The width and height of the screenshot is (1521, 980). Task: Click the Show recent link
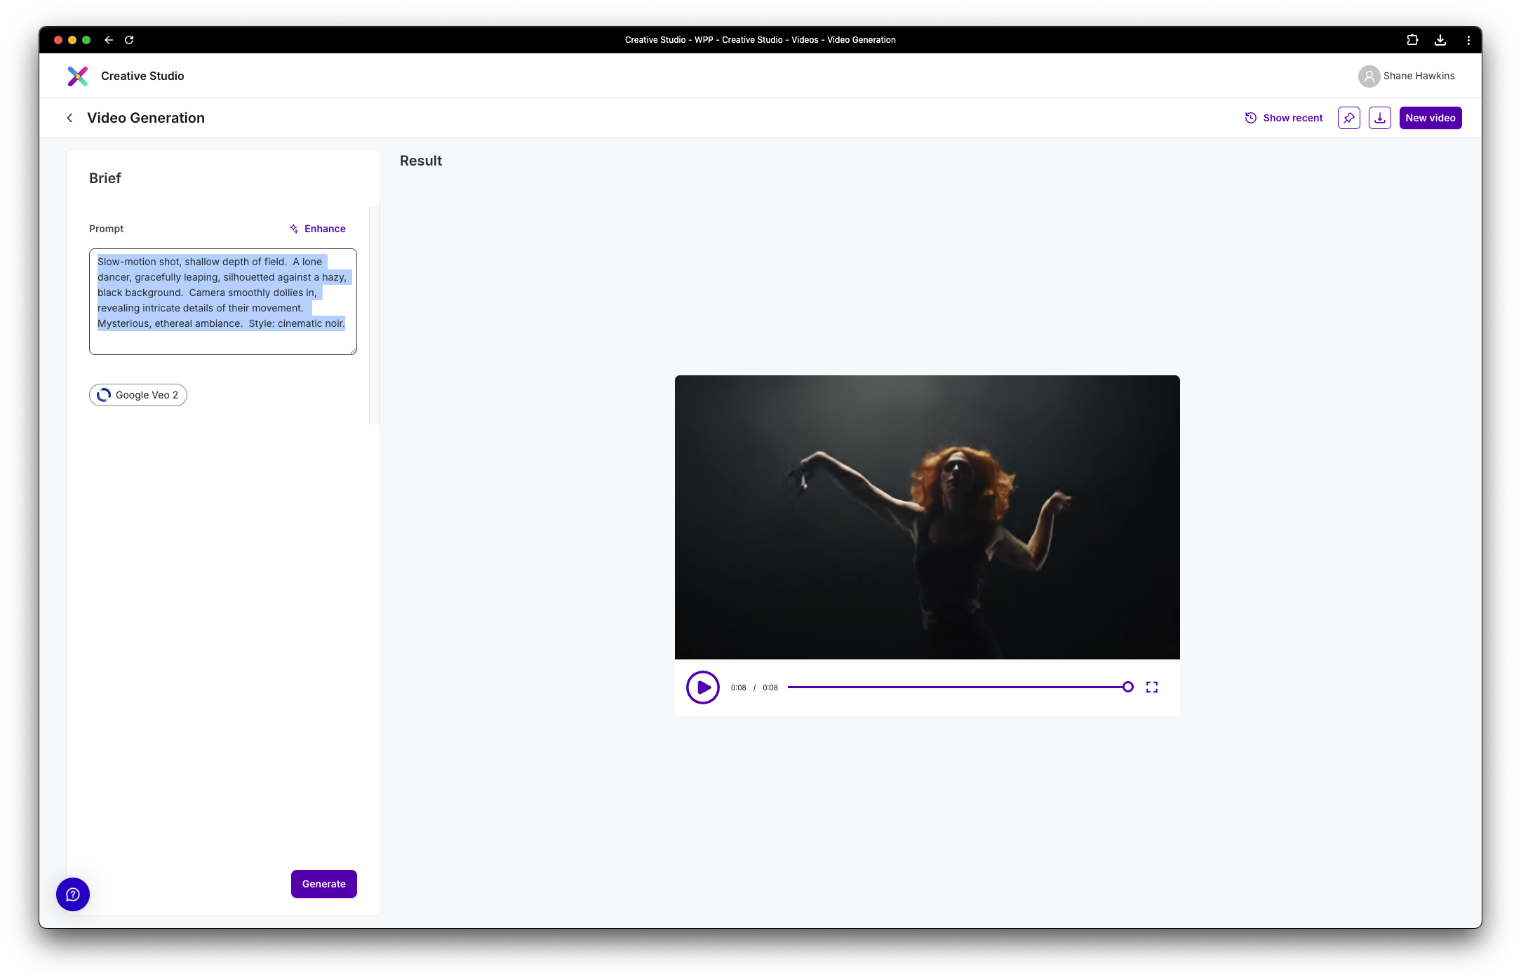(1284, 118)
